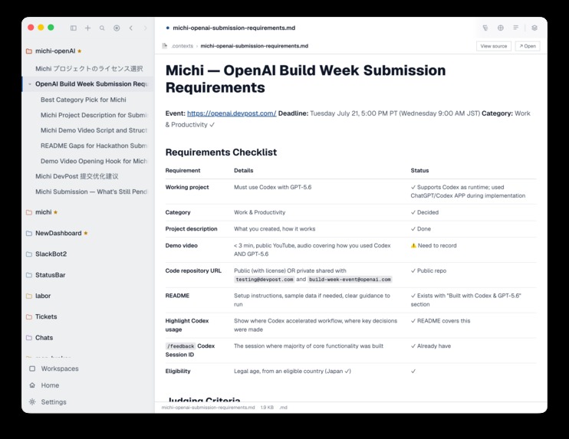Click the plus icon to add new
The width and height of the screenshot is (569, 439).
point(88,28)
